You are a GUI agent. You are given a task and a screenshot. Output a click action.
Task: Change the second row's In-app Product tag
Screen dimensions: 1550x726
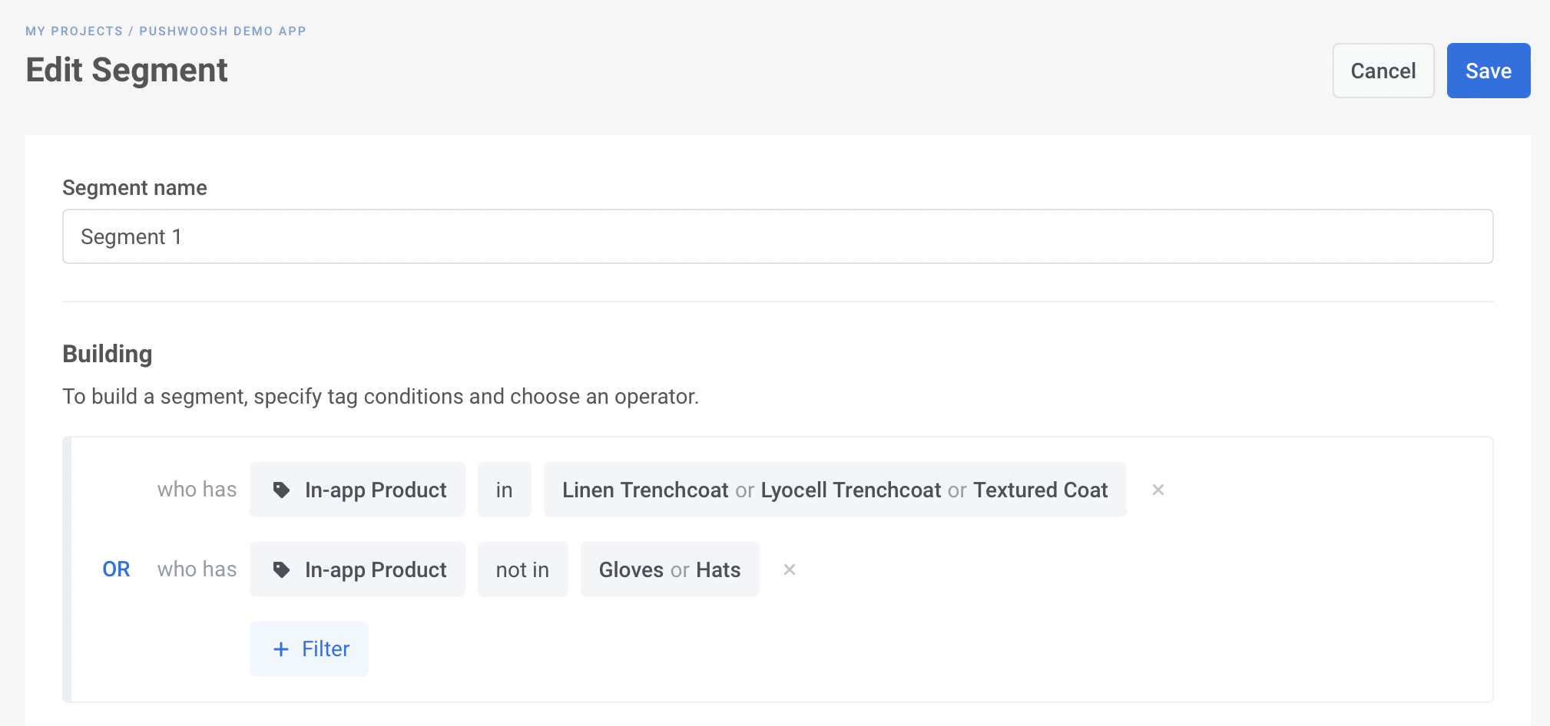[375, 569]
